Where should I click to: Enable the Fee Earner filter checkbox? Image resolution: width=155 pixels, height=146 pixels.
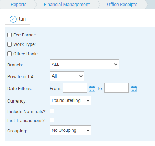[9, 35]
